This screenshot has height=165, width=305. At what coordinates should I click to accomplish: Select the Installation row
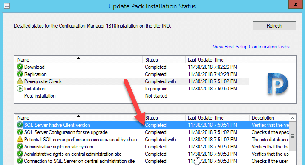pyautogui.click(x=132, y=89)
